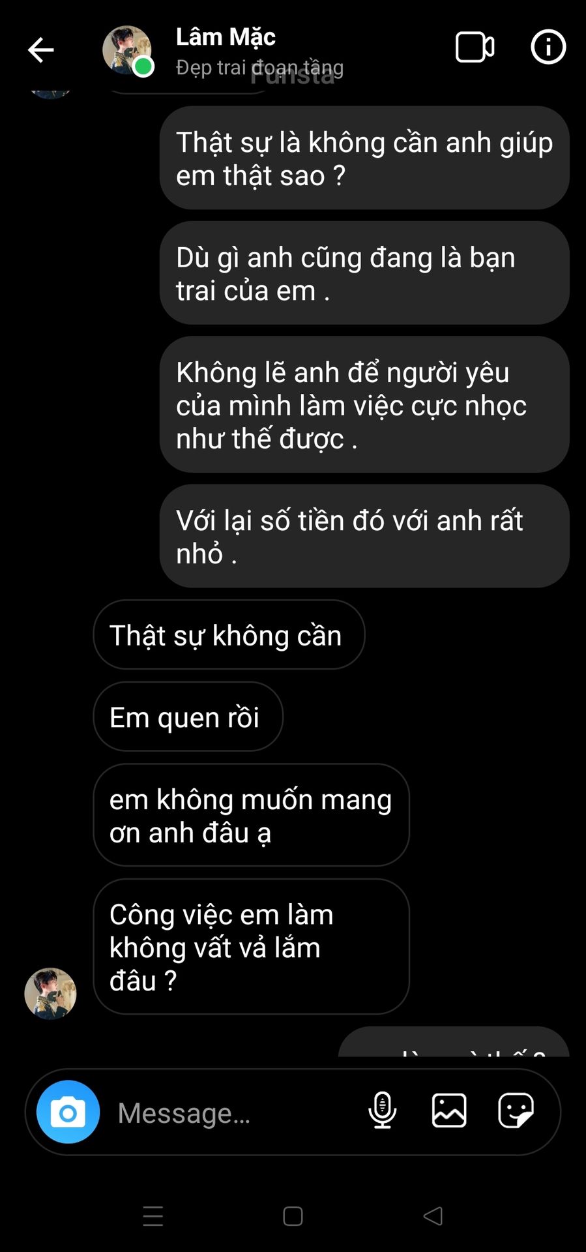Image resolution: width=586 pixels, height=1252 pixels.
Task: Select the message "em không muốn mang ơn anh"
Action: pos(251,815)
